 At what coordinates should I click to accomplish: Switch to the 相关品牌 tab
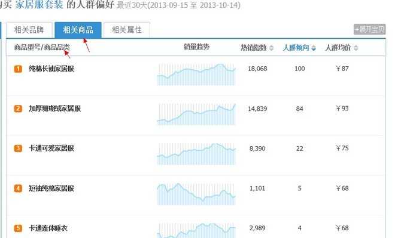click(29, 30)
